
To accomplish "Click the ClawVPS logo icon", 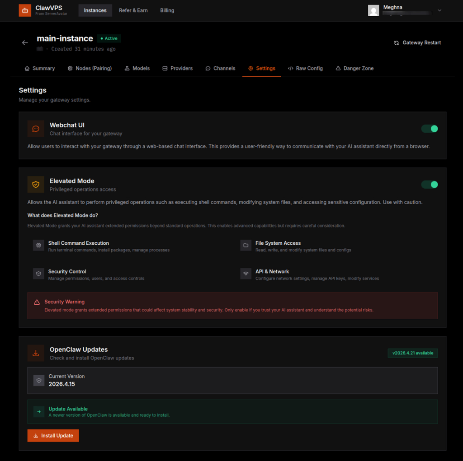I will point(24,10).
